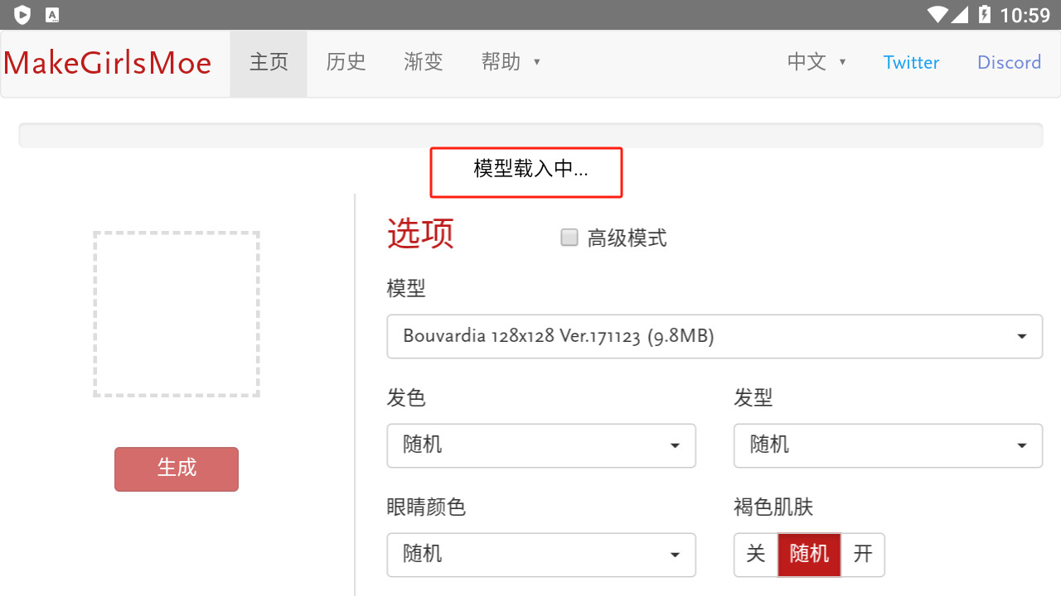Enable the 高级模式 advanced mode checkbox
Image resolution: width=1061 pixels, height=596 pixels.
569,238
